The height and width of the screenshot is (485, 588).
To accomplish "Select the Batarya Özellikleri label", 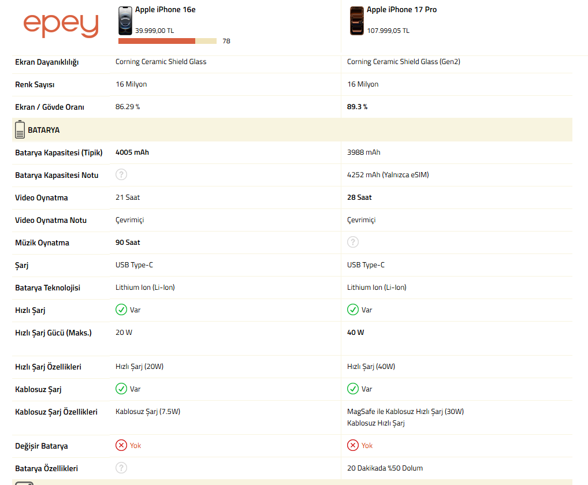I will pos(47,468).
